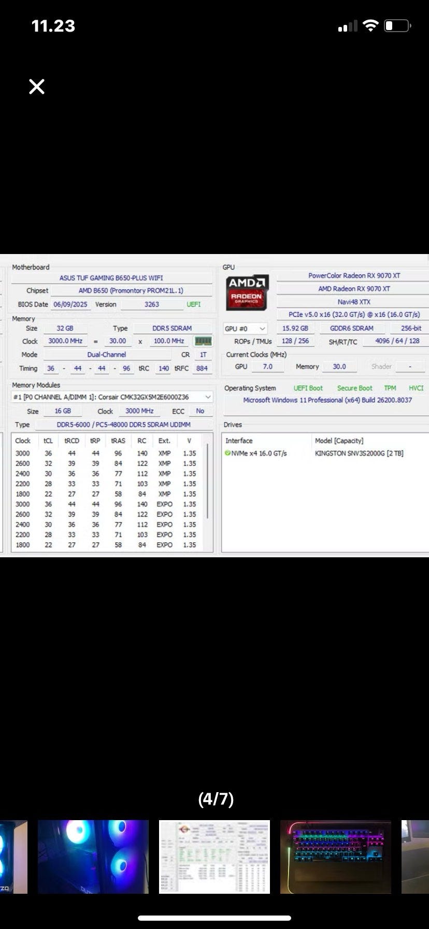This screenshot has width=429, height=929.
Task: Open the blue RGB fans thumbnail
Action: coord(93,857)
